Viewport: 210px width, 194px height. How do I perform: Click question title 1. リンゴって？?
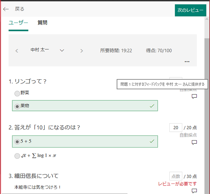[x=28, y=82]
